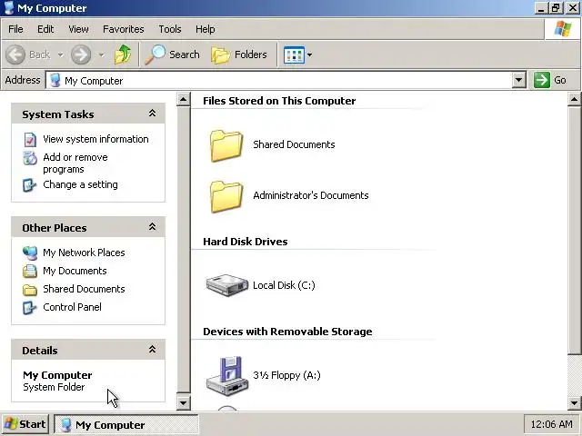Open My Network Places link
The image size is (582, 436).
(84, 253)
